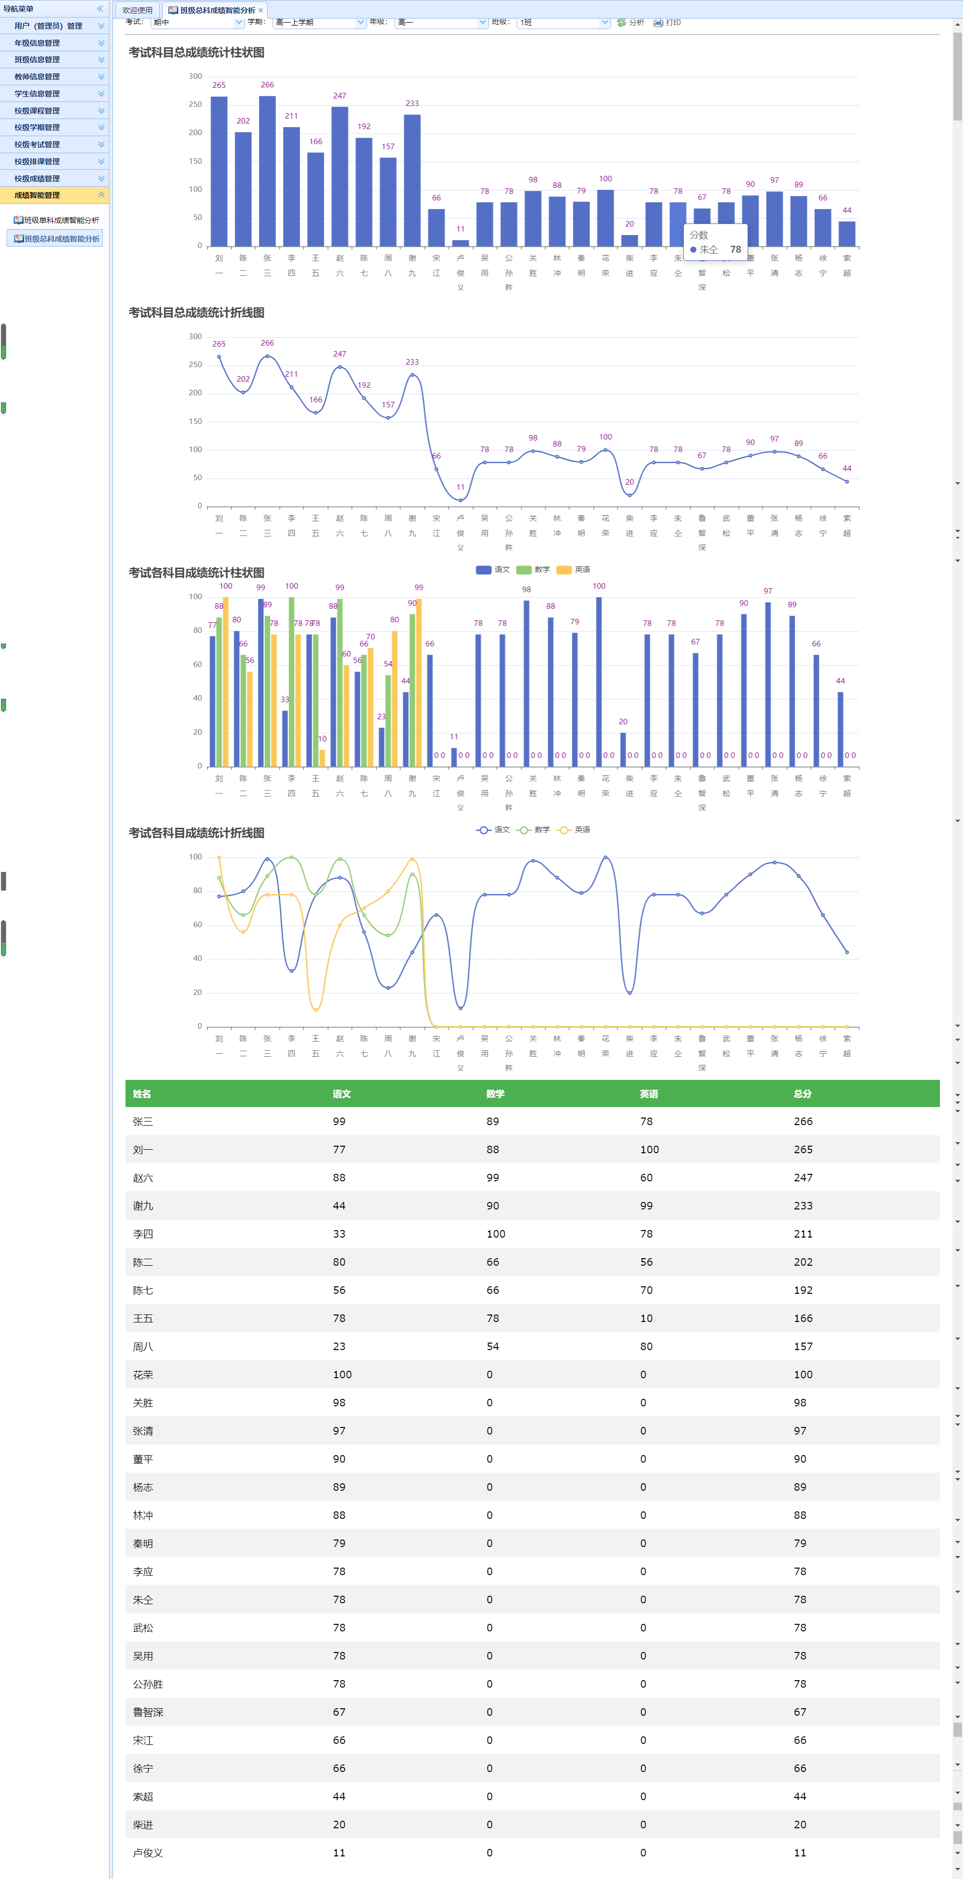Click the page vertical scrollbar thumb
963x1879 pixels.
coord(957,76)
